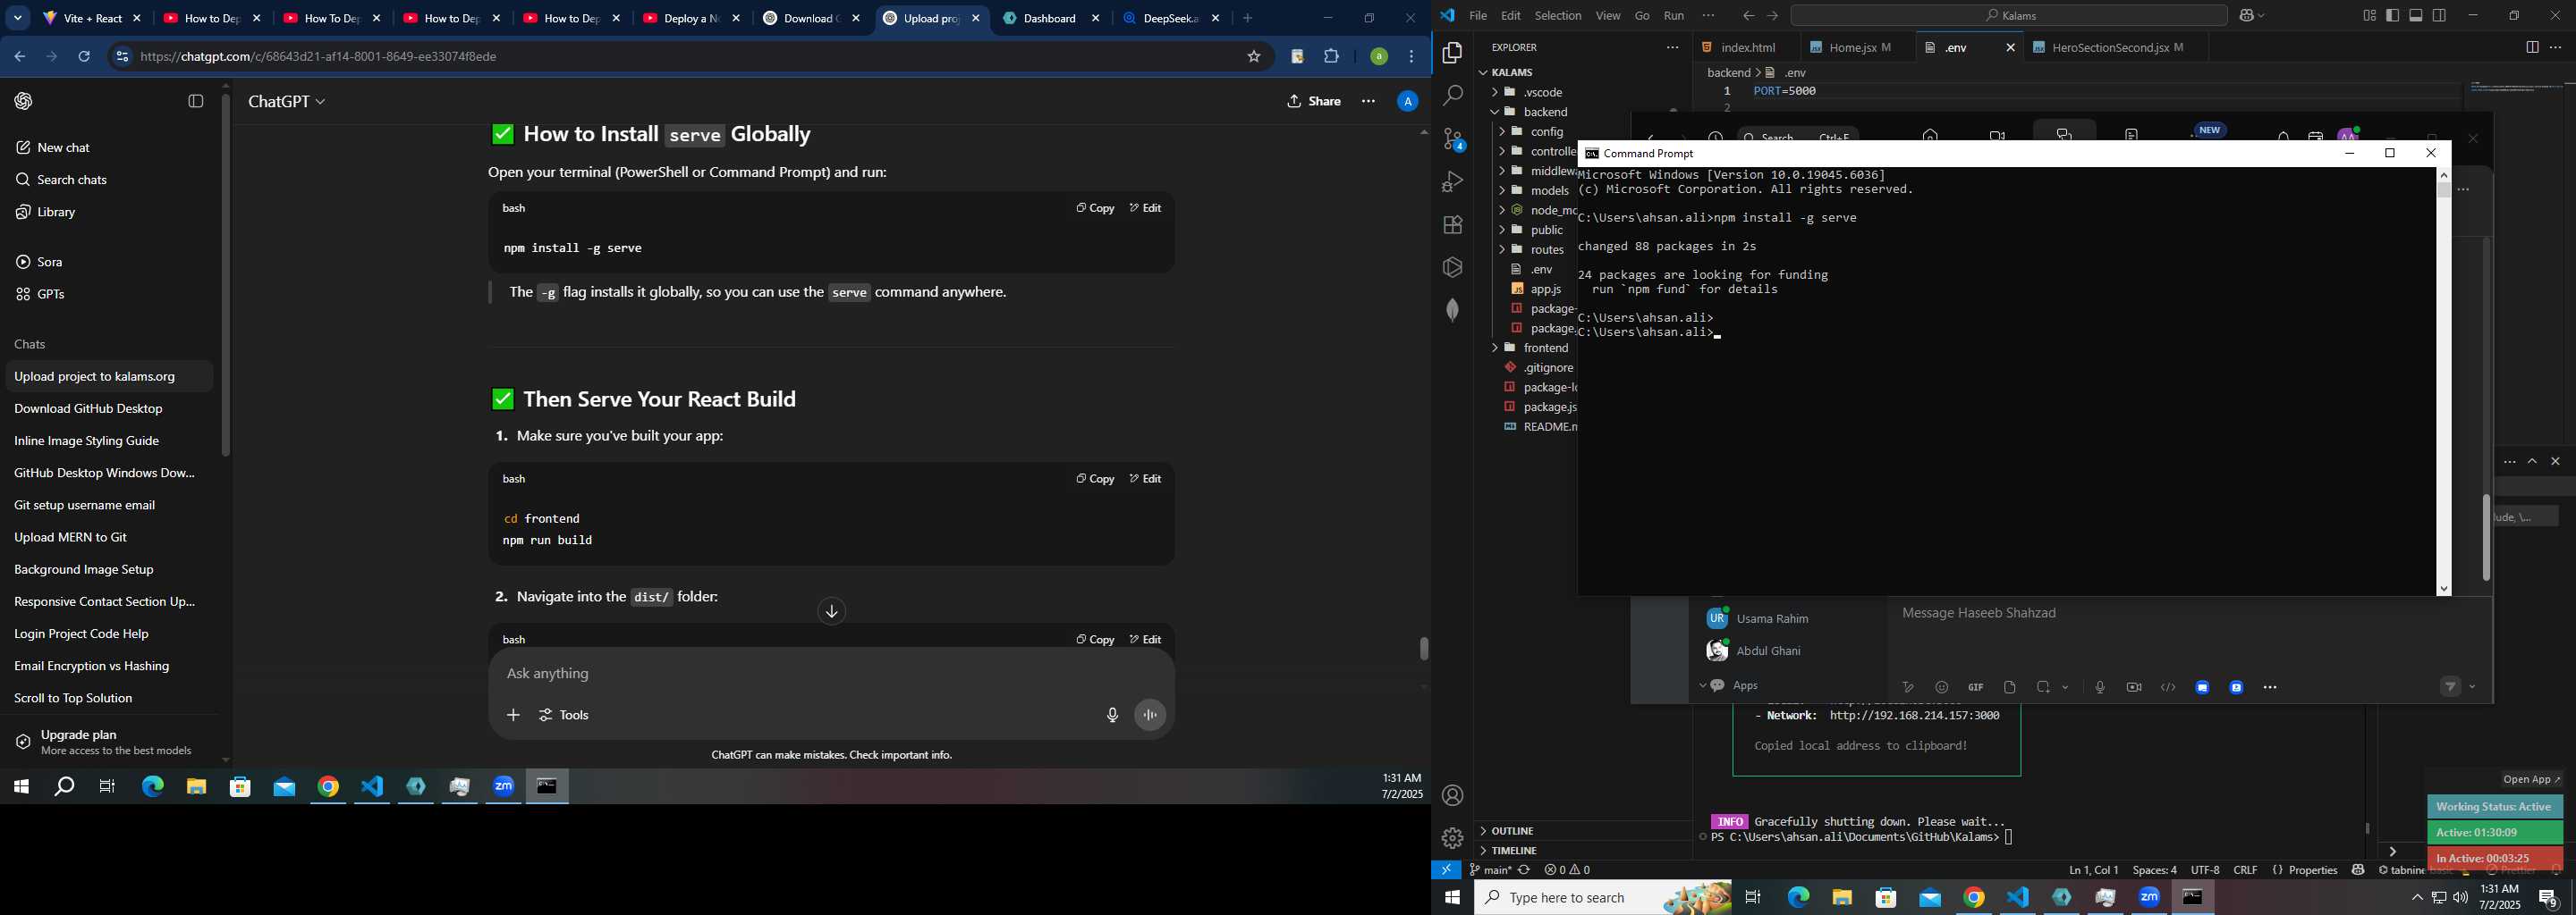The image size is (2576, 915).
Task: Click Open App on the tracker widget
Action: tap(2532, 779)
